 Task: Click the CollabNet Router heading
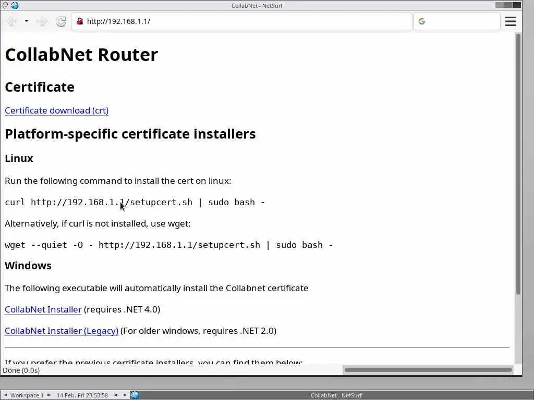pyautogui.click(x=81, y=55)
